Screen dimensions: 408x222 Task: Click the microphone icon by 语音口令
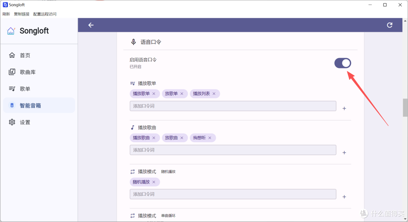coord(133,42)
